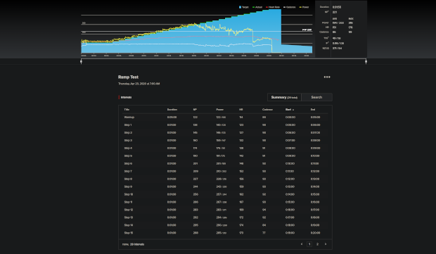Select the Step 6 interval row
This screenshot has height=254, width=436.
pyautogui.click(x=225, y=163)
